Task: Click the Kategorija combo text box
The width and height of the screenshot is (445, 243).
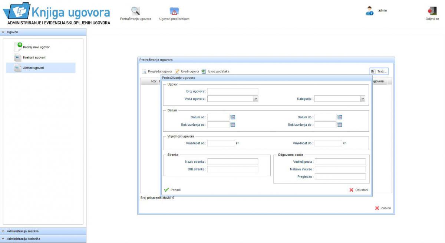Action: 337,99
